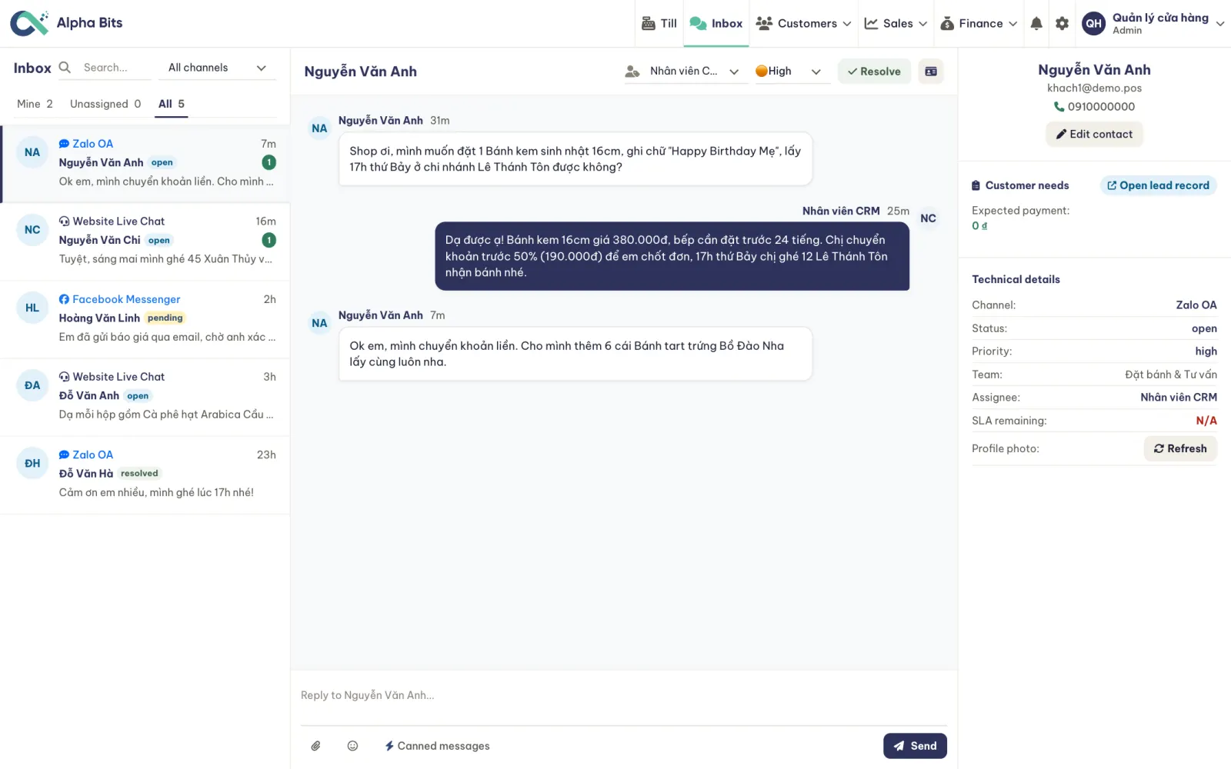Toggle contact details panel icon
The height and width of the screenshot is (769, 1231).
pyautogui.click(x=931, y=72)
